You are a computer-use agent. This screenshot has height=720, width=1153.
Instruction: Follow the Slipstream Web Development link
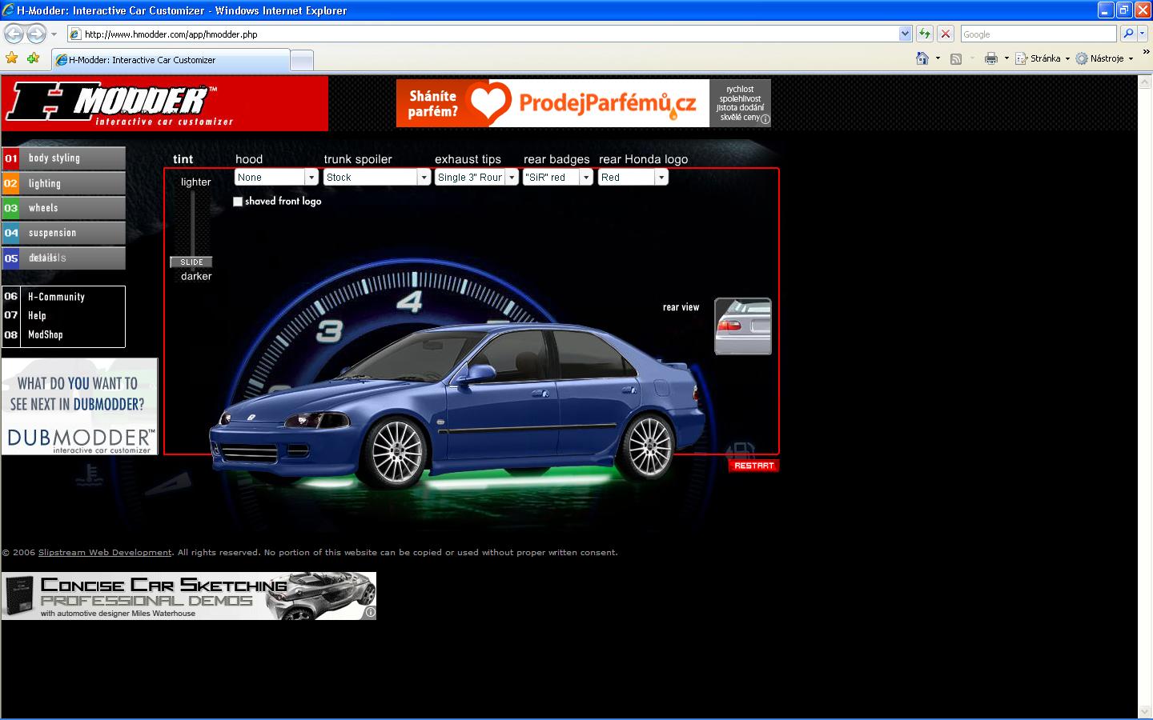105,553
